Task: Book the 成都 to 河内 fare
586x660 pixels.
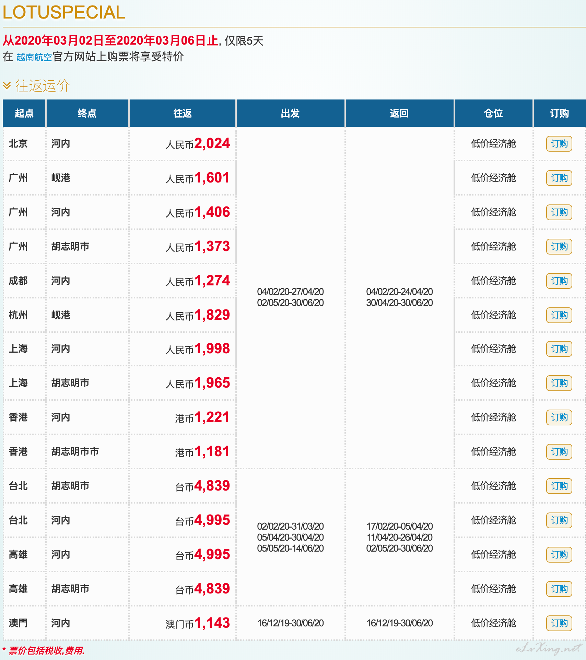Action: click(x=559, y=281)
